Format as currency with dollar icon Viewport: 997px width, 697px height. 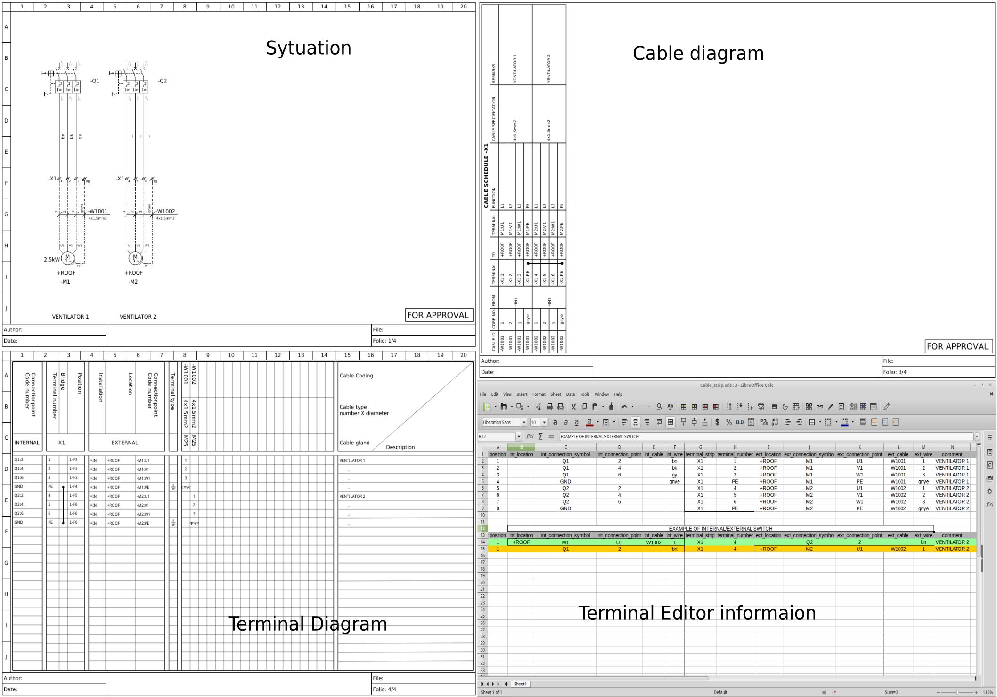[x=717, y=422]
